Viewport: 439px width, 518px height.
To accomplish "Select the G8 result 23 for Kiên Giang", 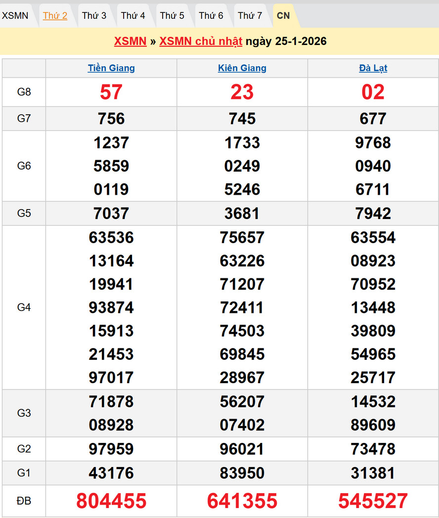I will pos(242,92).
